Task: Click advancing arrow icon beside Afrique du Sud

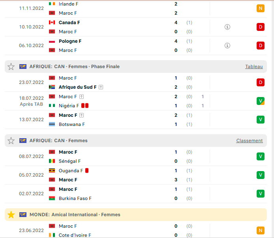Action: point(101,87)
